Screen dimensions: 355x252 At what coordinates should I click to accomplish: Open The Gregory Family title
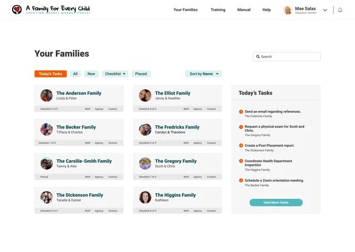point(176,161)
